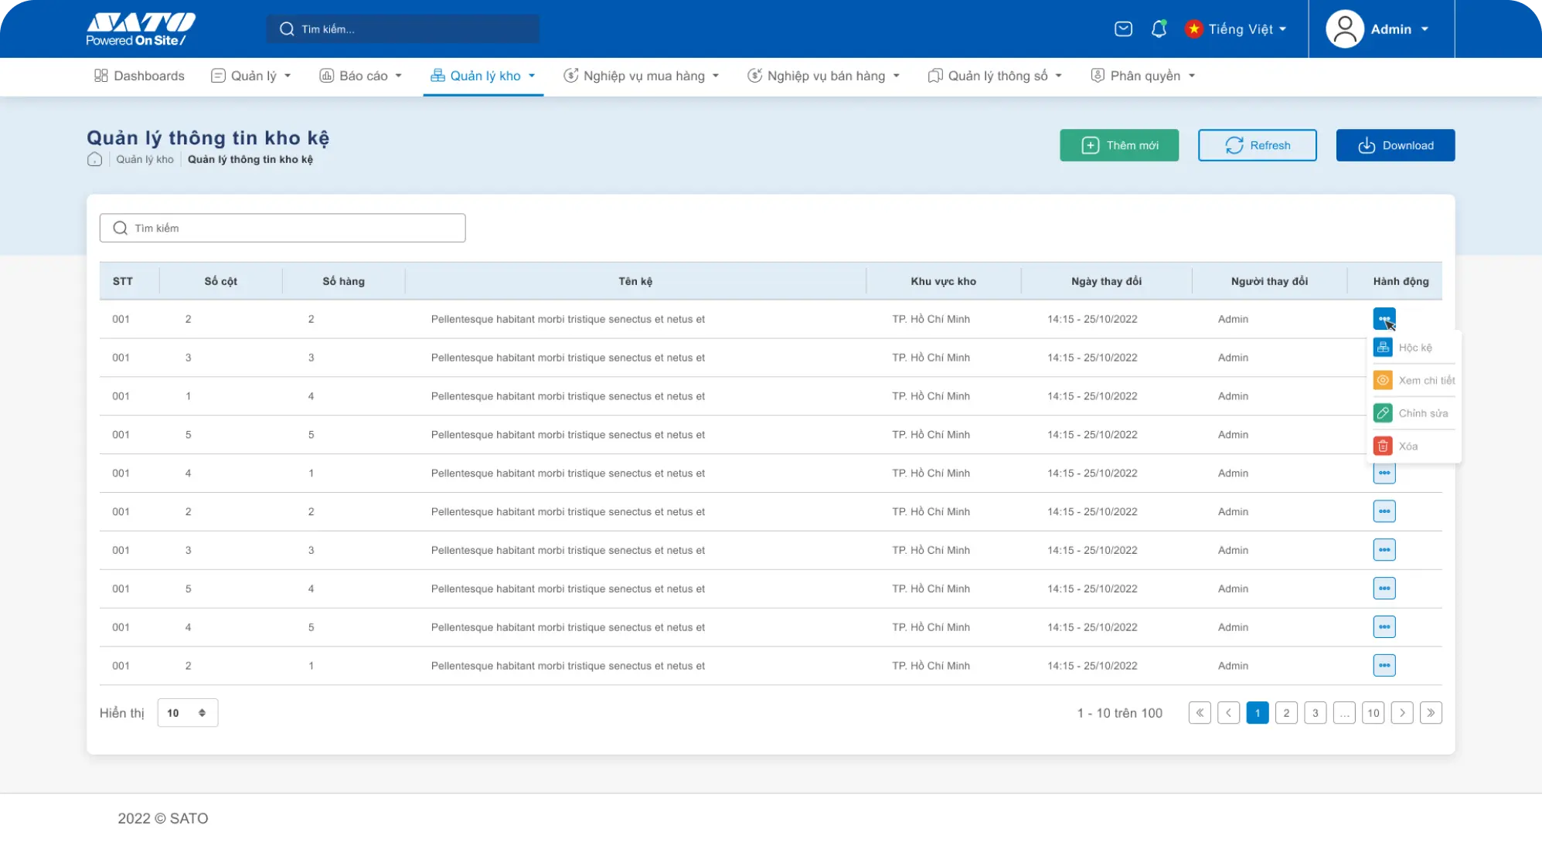Click the Download button

1395,145
